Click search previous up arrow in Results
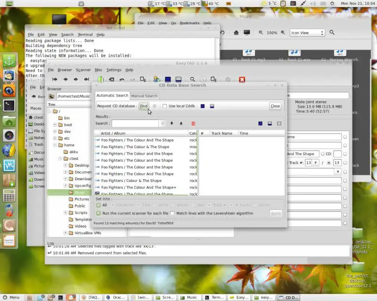Screen dimensions: 377x301 click(x=181, y=123)
